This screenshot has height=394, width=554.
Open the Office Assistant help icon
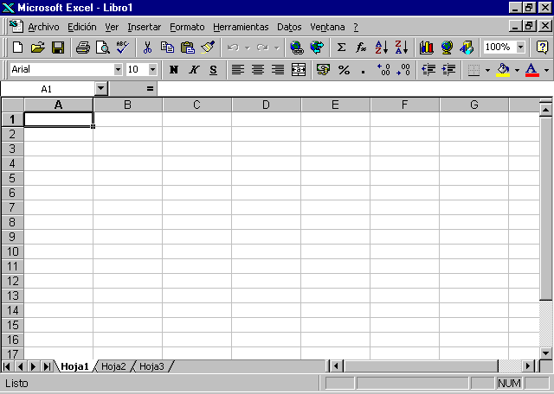point(542,48)
